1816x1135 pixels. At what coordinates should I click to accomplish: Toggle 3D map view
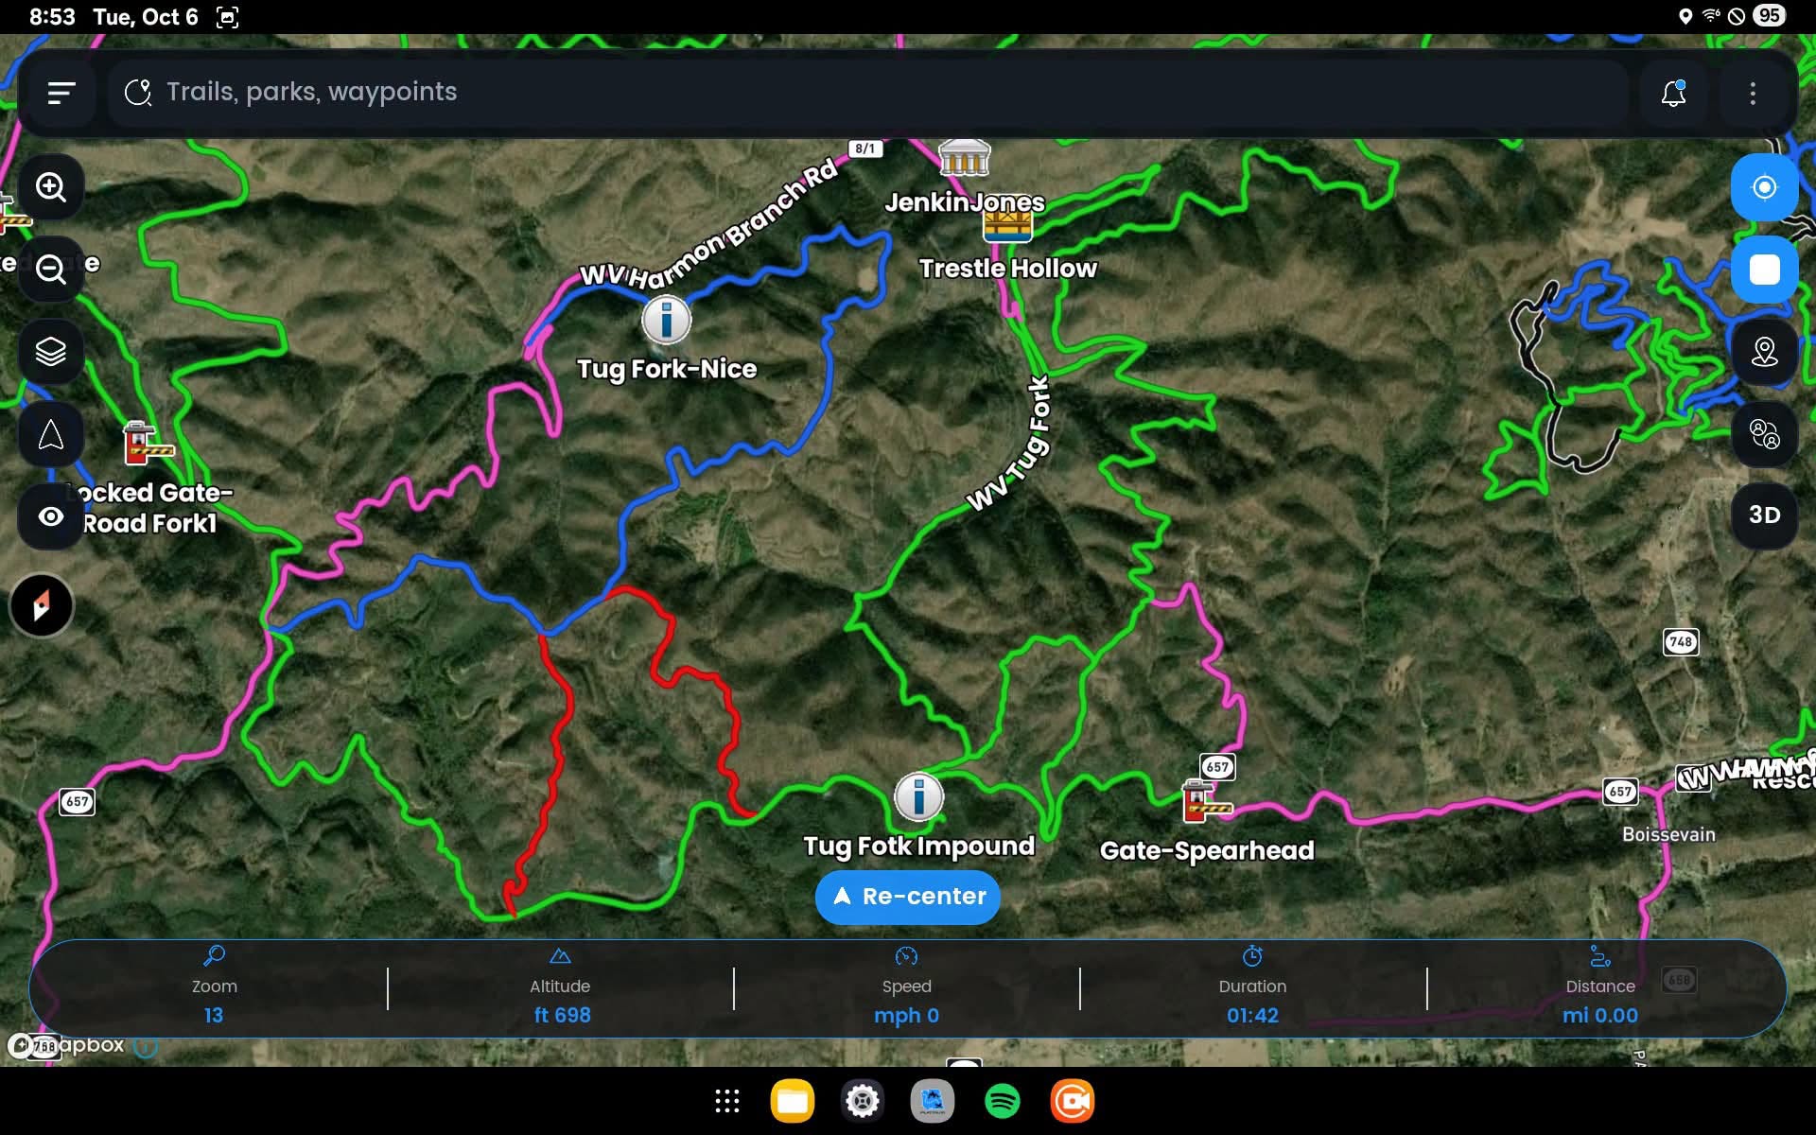click(1764, 515)
